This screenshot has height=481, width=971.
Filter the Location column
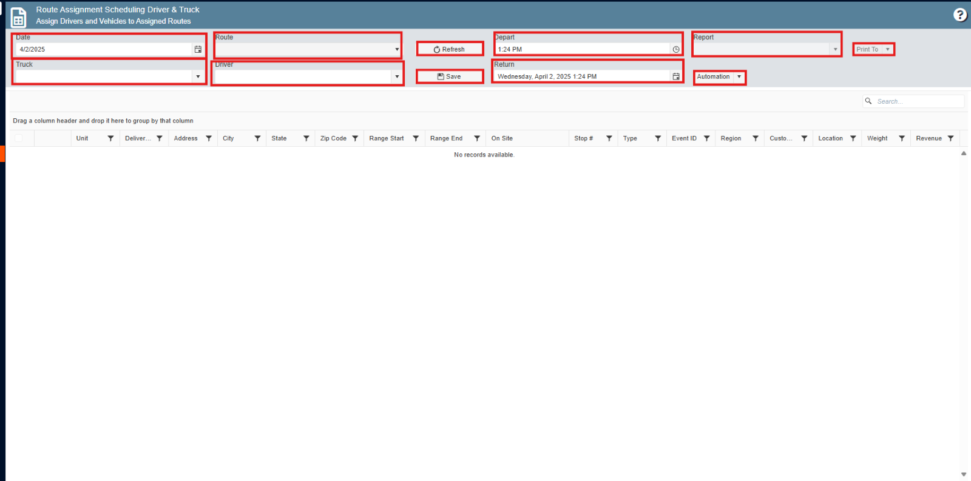coord(853,138)
